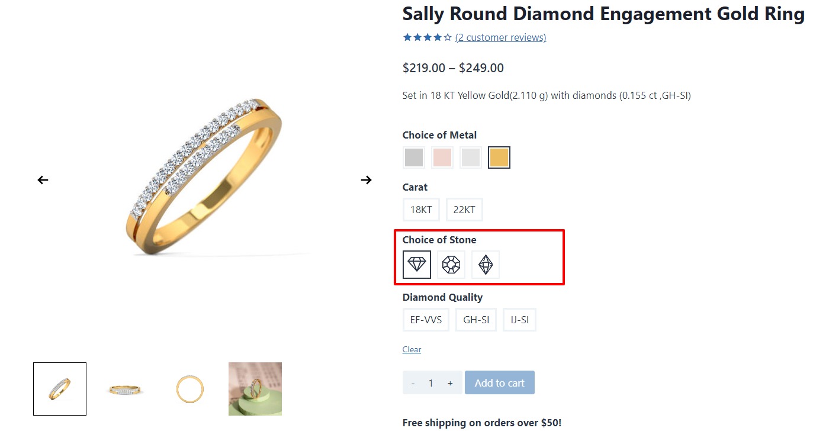Screen dimensions: 829x431
Task: Pick the kite-shaped gem stone icon
Action: [x=486, y=265]
